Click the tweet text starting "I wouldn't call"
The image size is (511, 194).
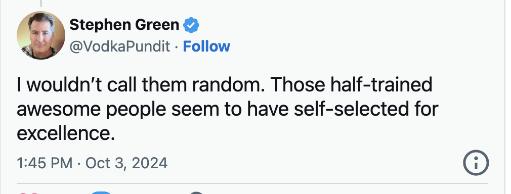click(x=228, y=109)
